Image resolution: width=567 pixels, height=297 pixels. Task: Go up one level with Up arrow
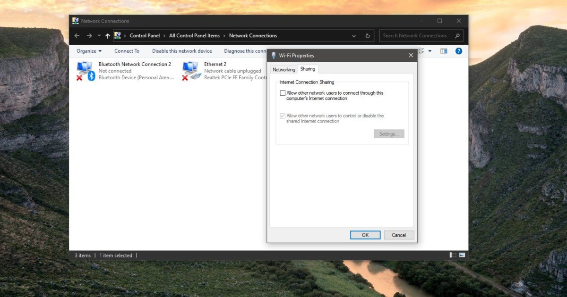point(108,36)
